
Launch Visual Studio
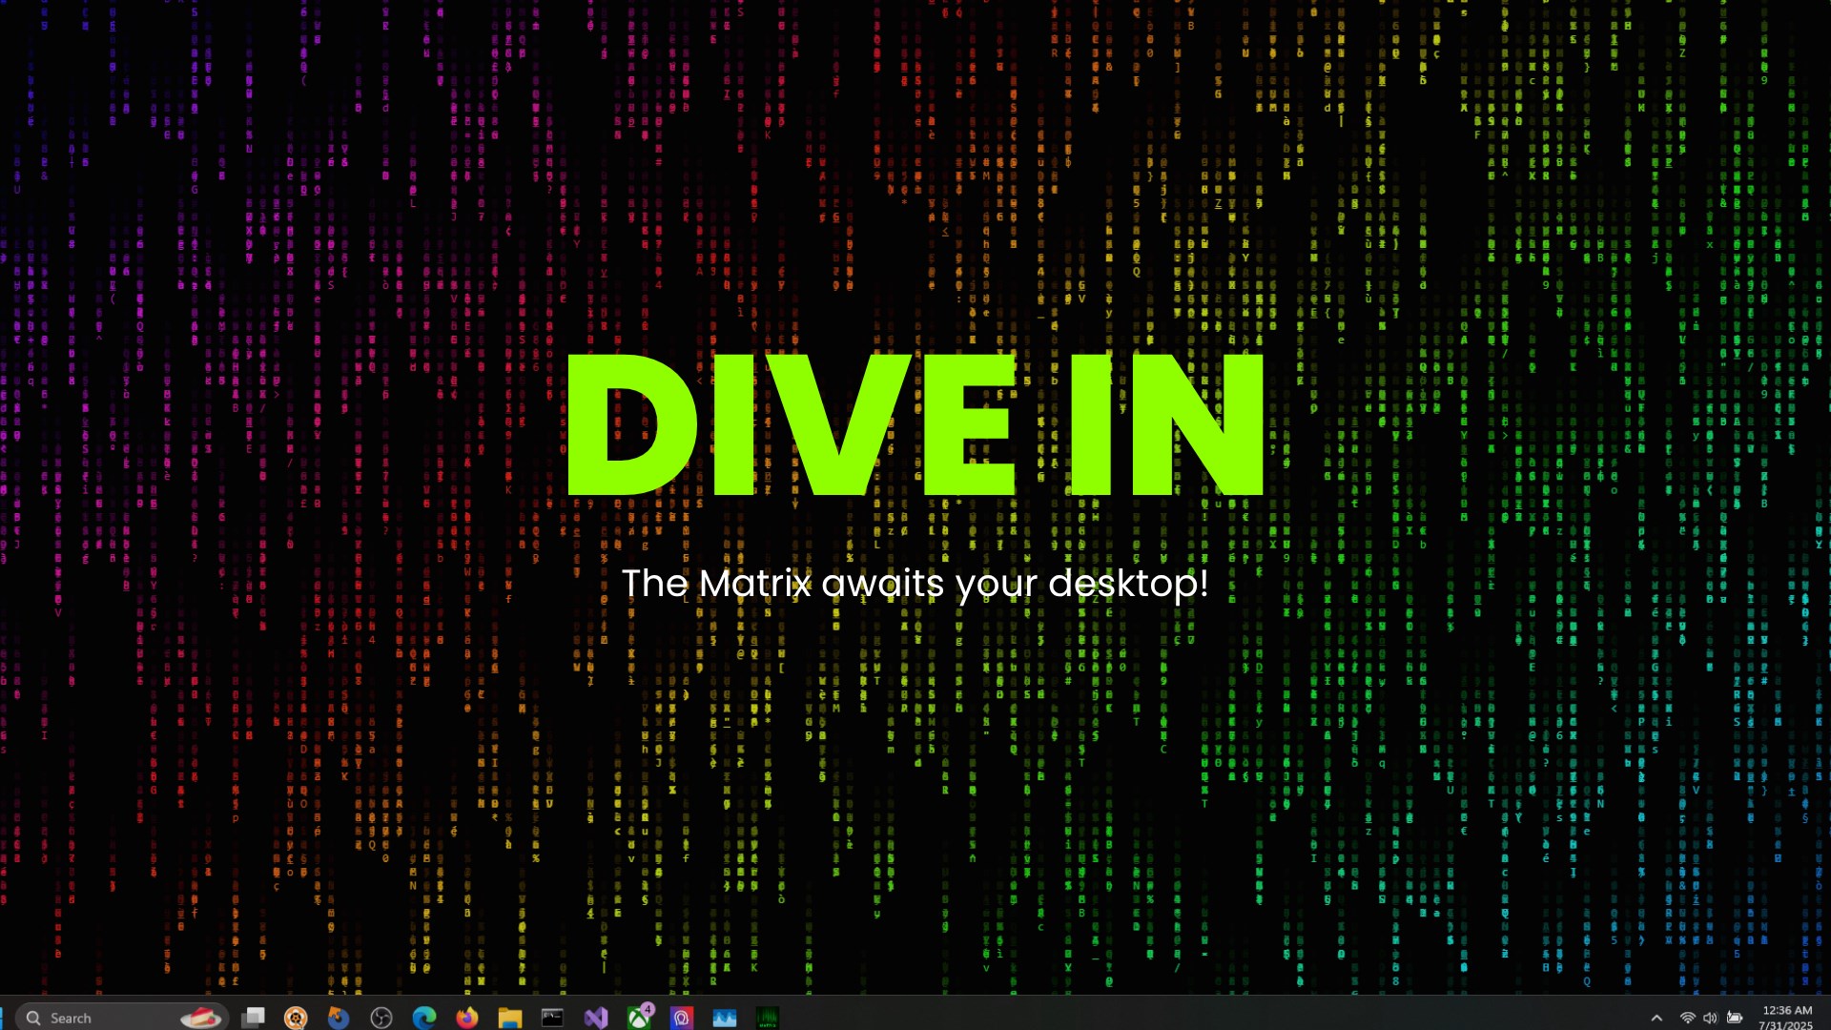[x=593, y=1018]
